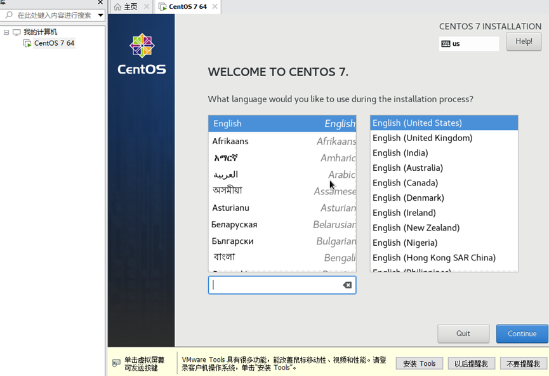The width and height of the screenshot is (549, 376).
Task: Click the search magnifier icon in the library panel
Action: [9, 15]
